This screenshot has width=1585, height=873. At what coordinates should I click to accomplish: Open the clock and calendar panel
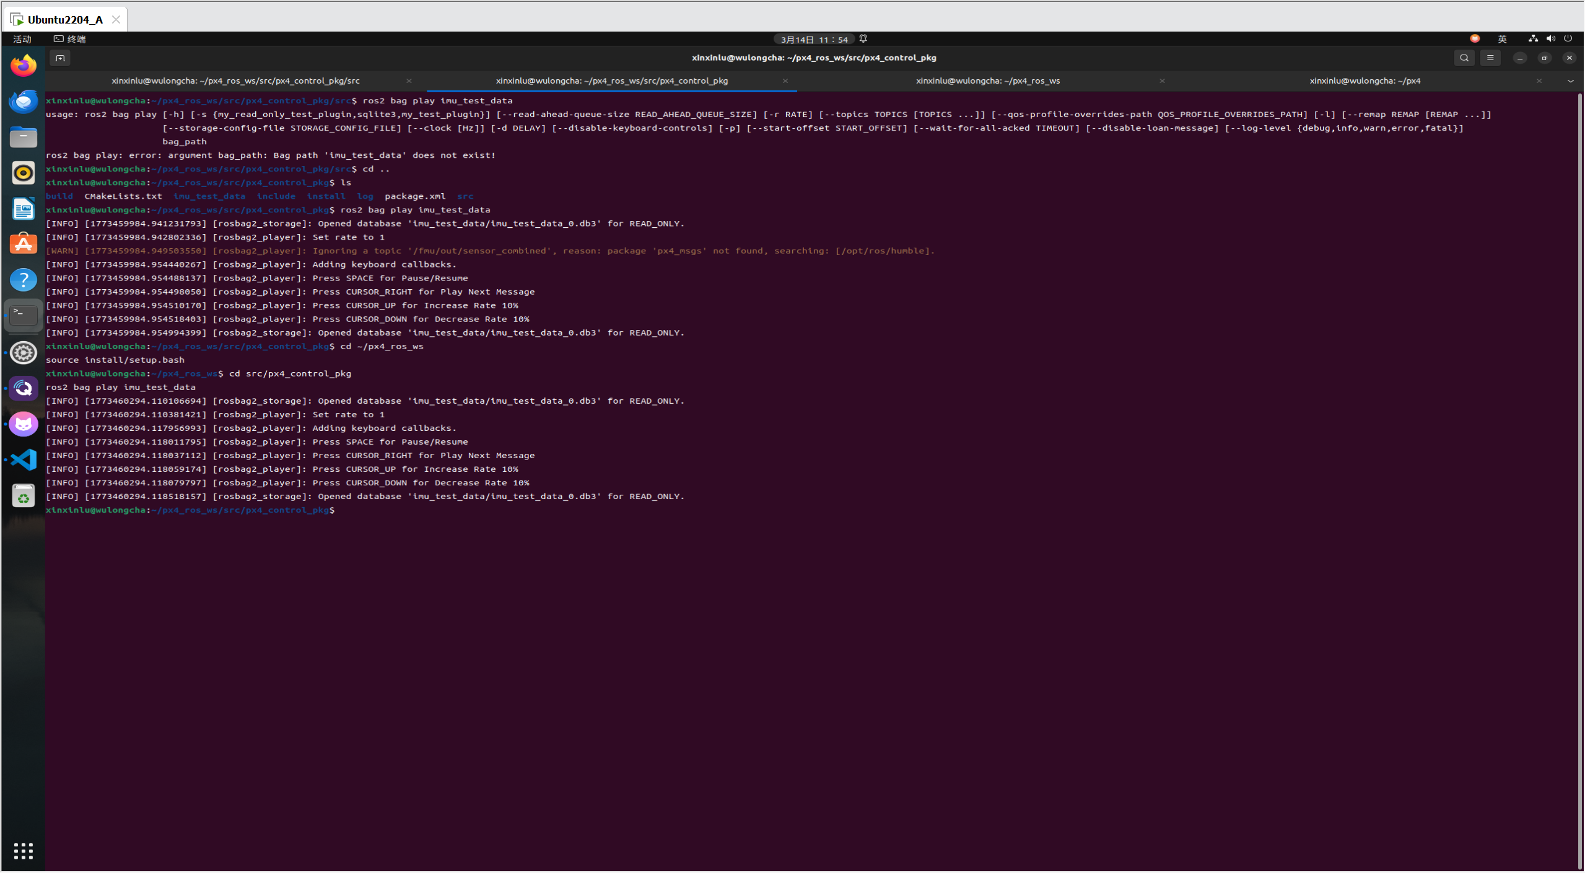pyautogui.click(x=814, y=40)
